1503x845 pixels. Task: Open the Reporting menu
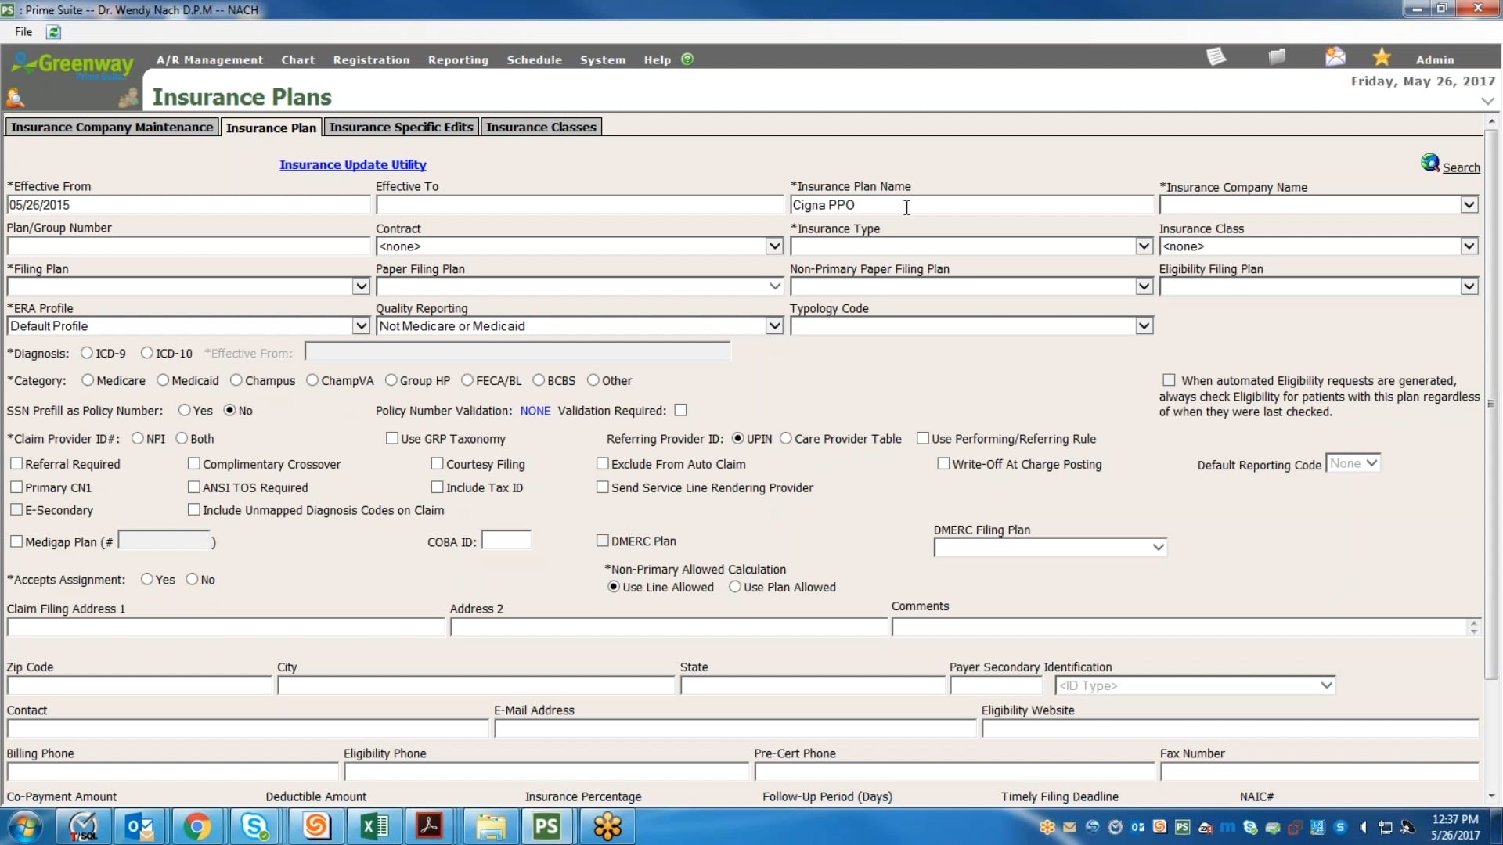click(458, 59)
